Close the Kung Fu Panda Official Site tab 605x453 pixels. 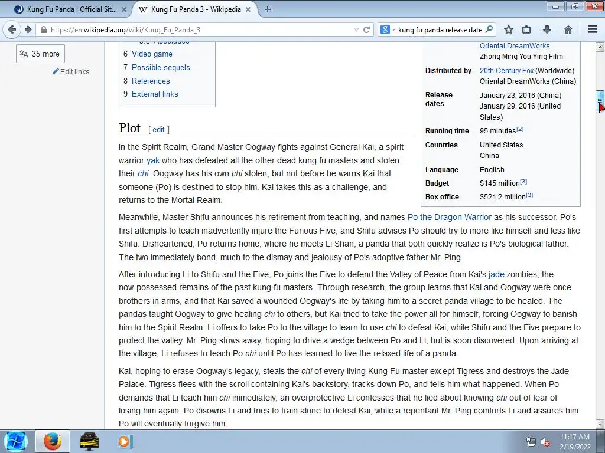124,9
